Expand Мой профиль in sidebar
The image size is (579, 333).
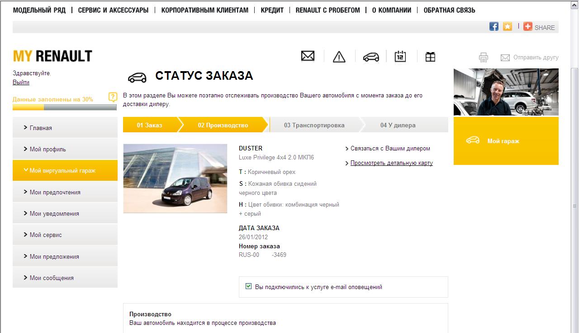[x=65, y=149]
